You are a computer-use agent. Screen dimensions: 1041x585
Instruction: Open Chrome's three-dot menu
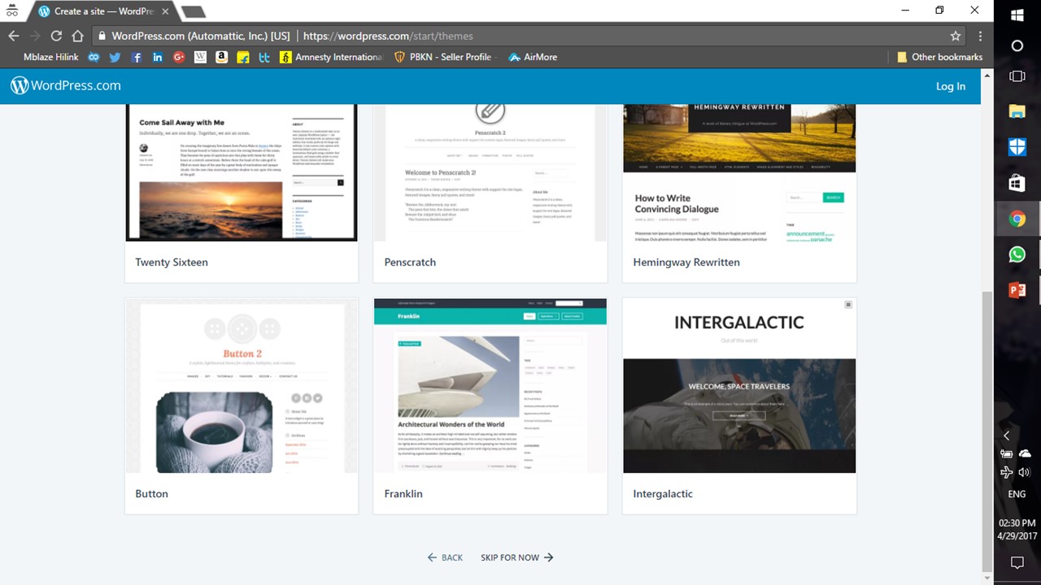[x=980, y=36]
